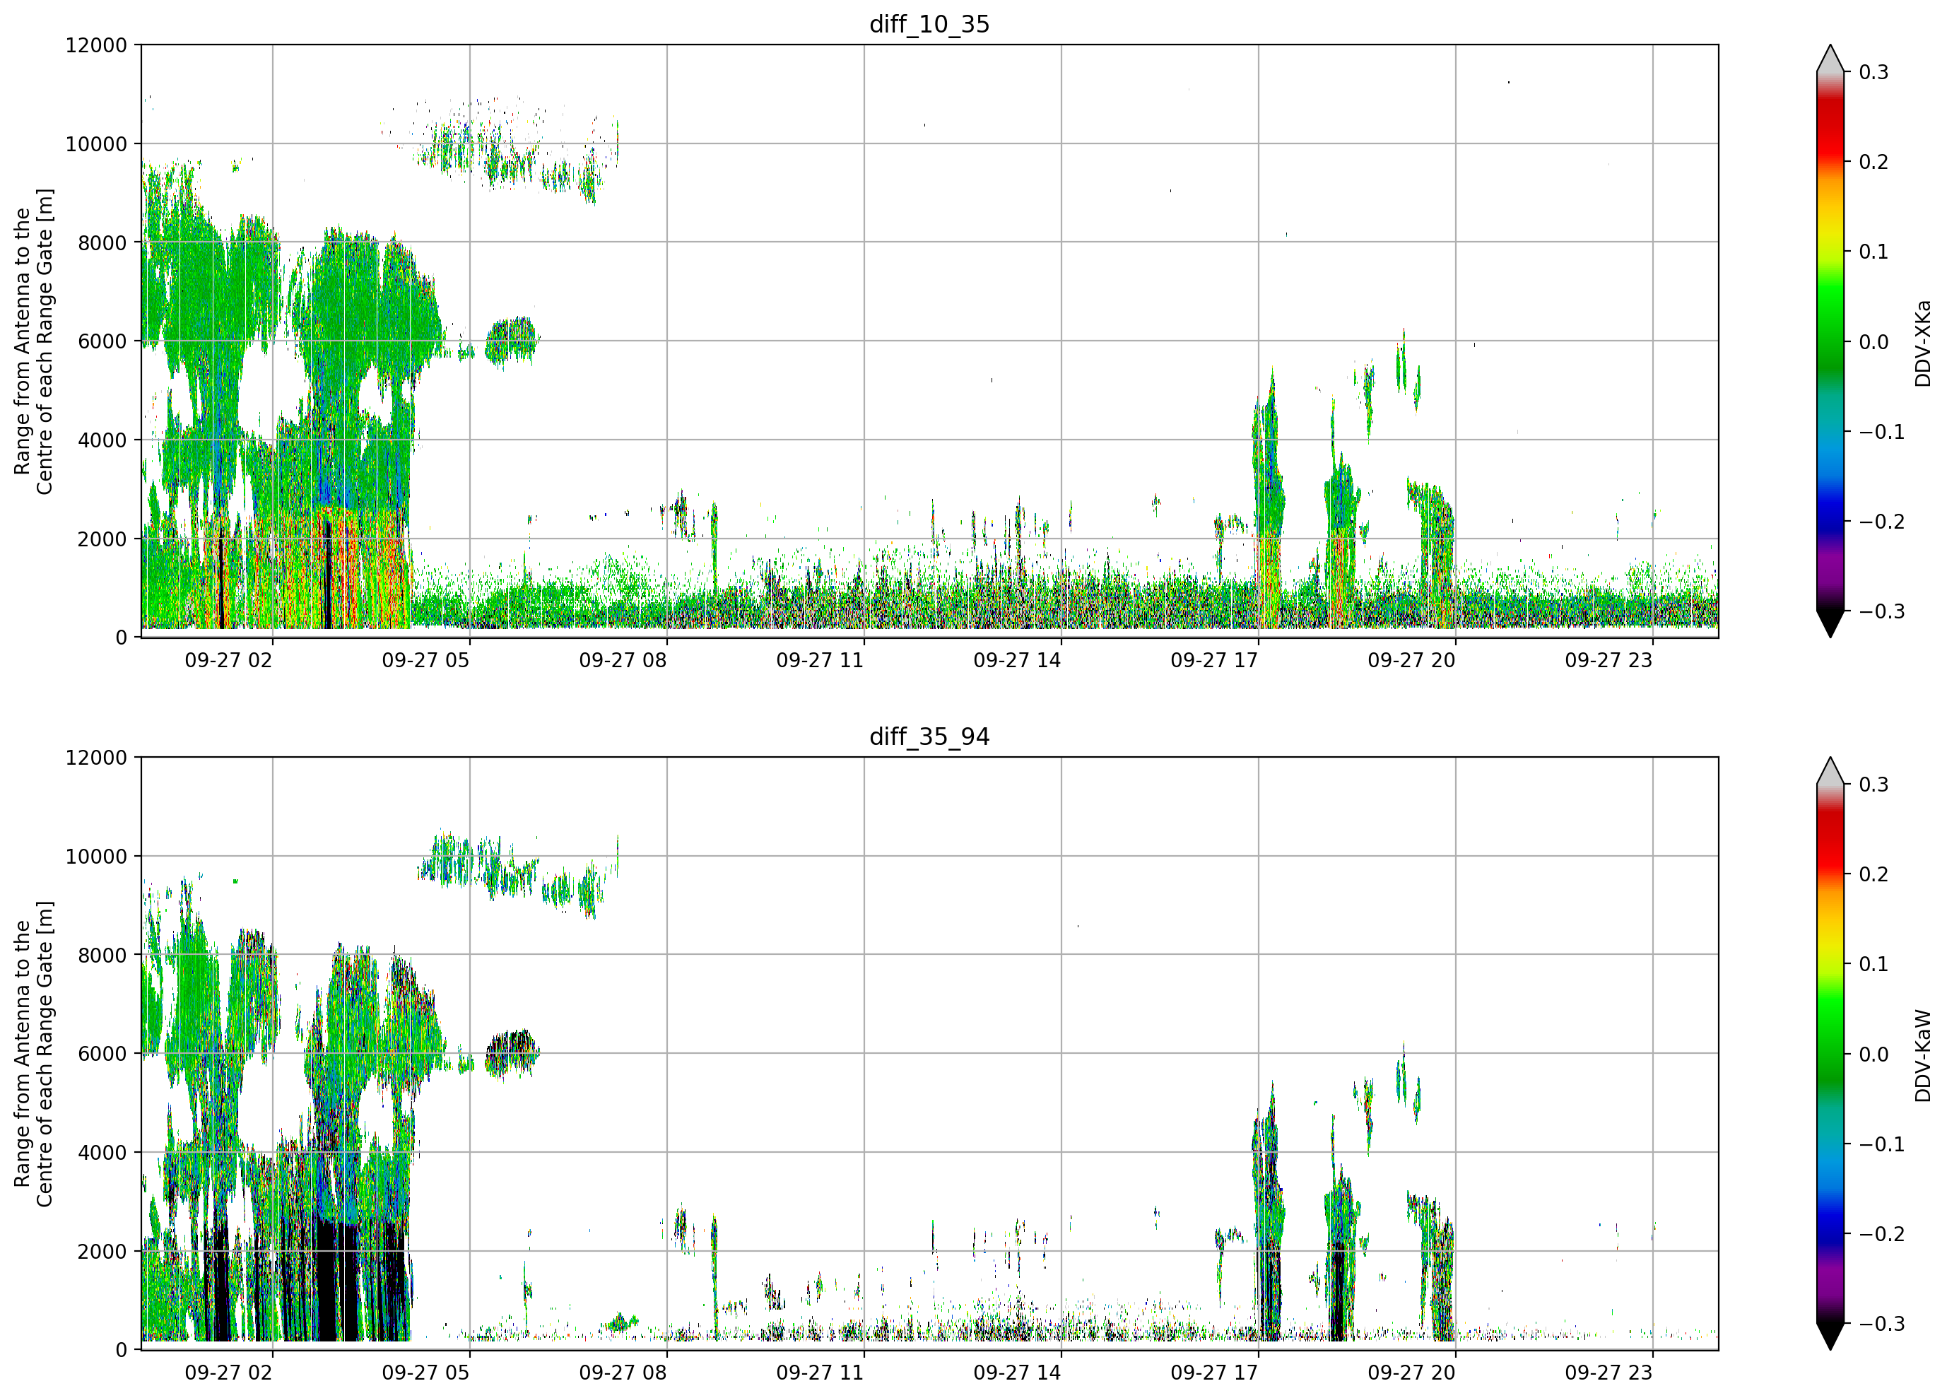Click the −0.2 tick on DDV-XKa colorbar
Viewport: 1947px width, 1398px height.
1882,521
